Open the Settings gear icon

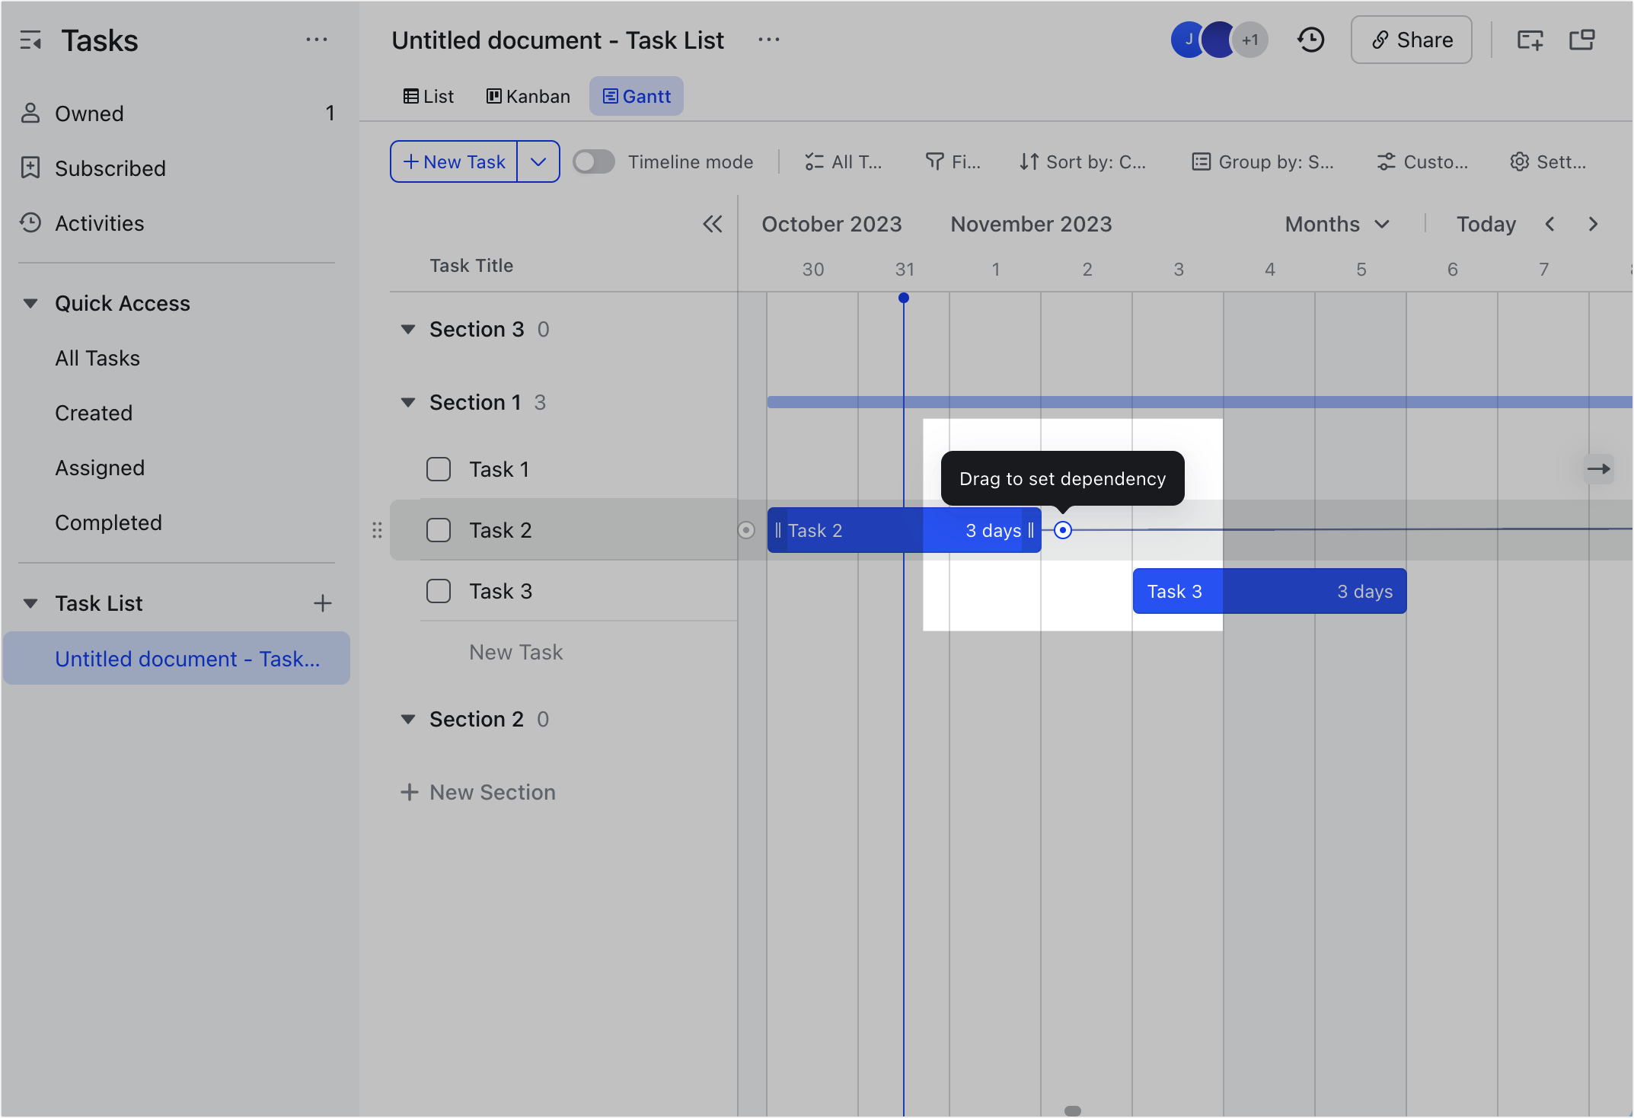coord(1521,161)
